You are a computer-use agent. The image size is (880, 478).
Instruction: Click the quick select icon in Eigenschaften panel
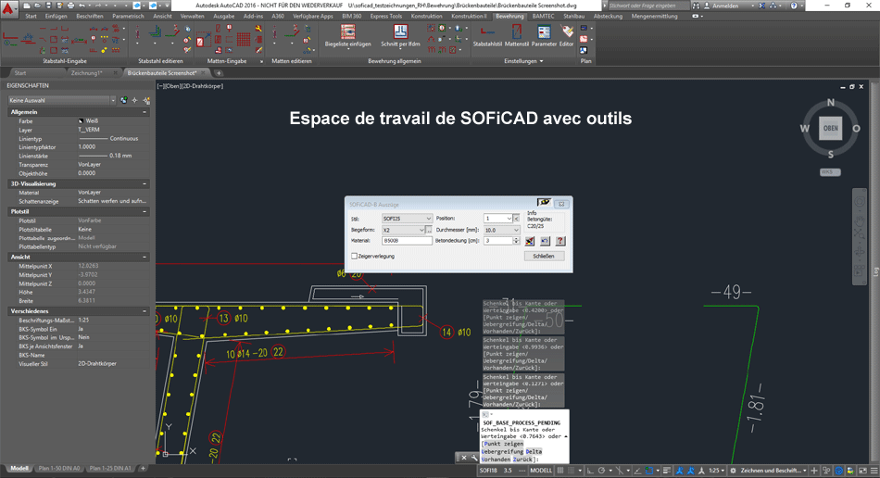146,100
